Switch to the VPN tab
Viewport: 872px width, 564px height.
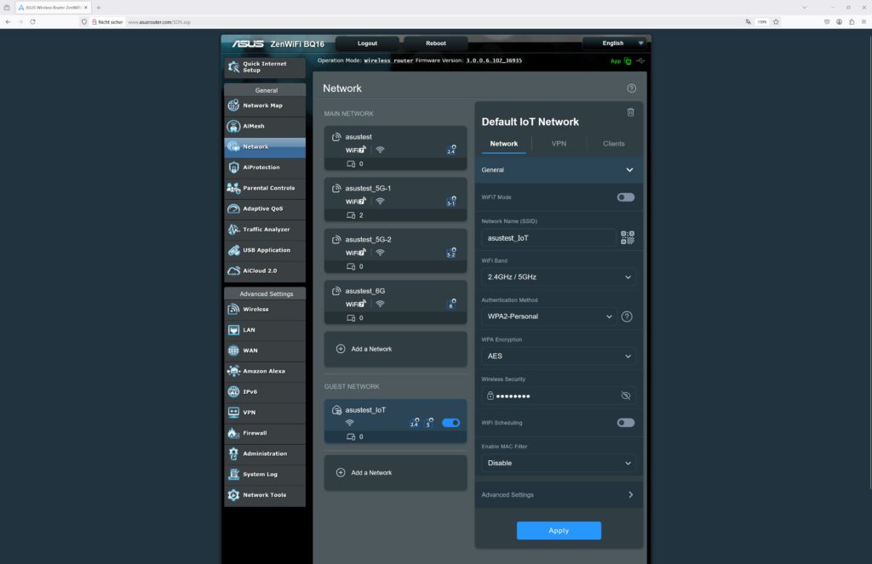[559, 144]
